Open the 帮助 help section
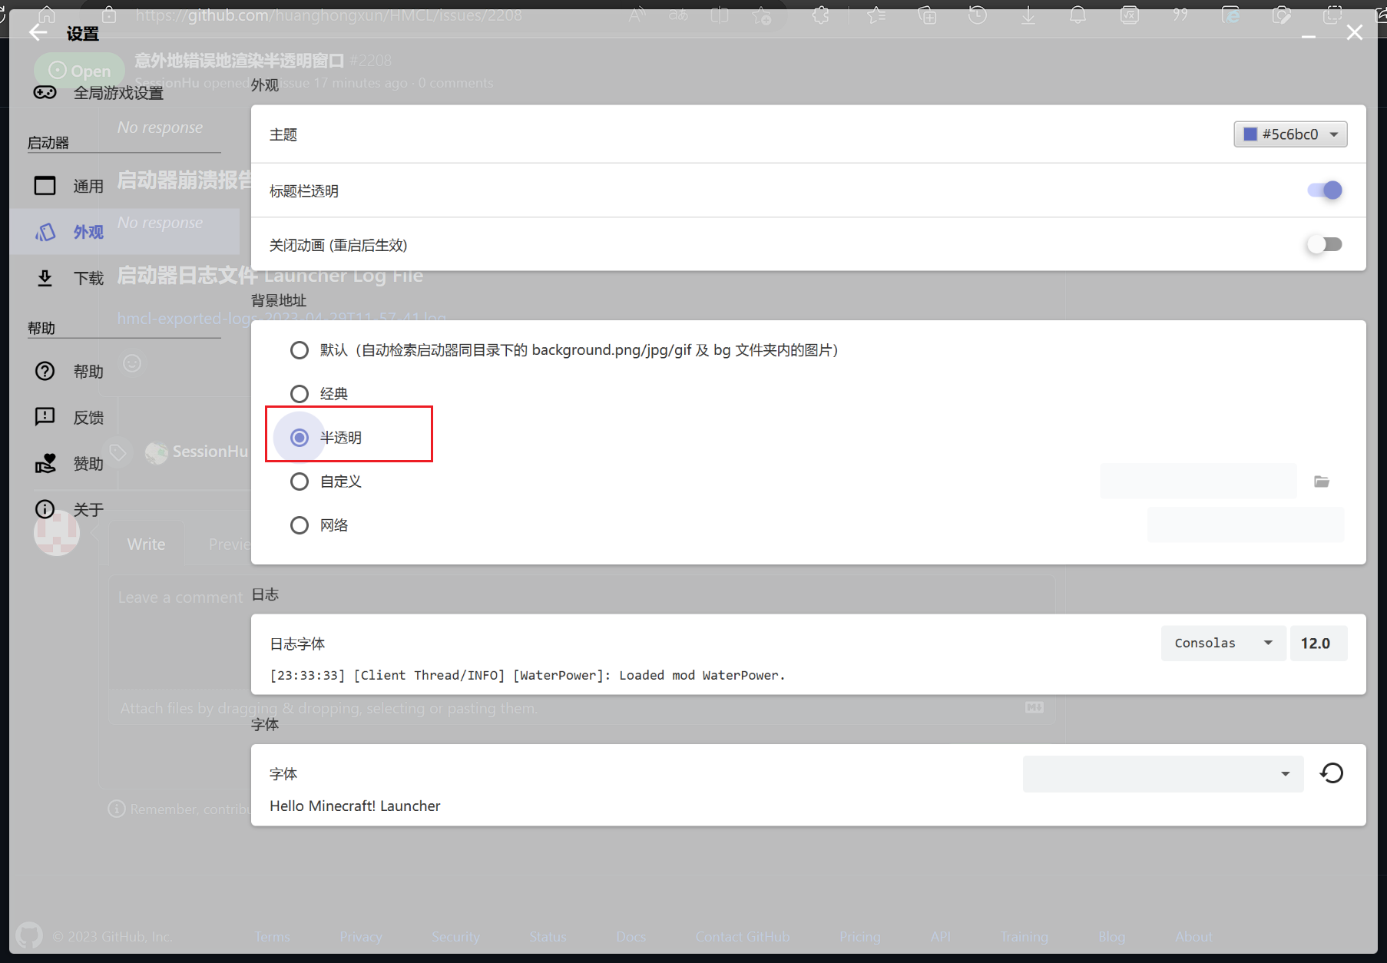 (x=87, y=371)
